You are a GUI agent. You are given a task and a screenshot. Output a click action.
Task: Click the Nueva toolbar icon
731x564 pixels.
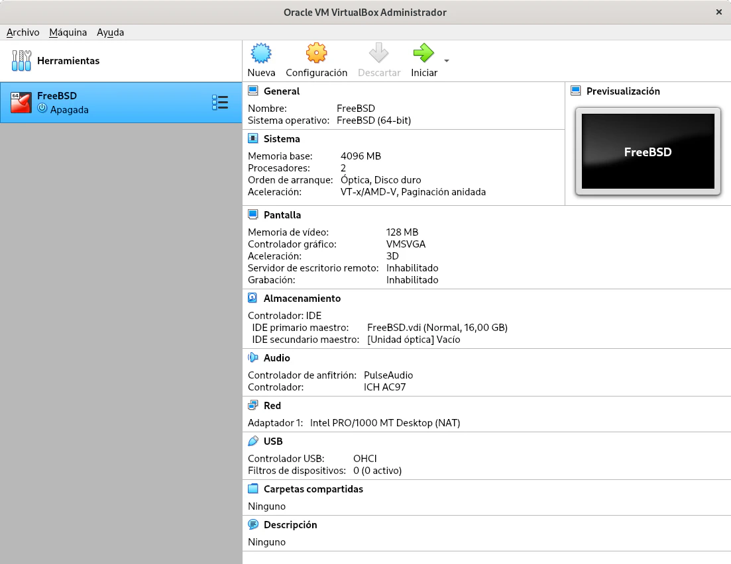point(261,54)
